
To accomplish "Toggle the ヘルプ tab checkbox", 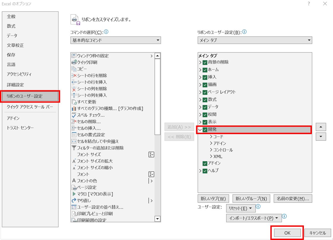I will pos(205,171).
